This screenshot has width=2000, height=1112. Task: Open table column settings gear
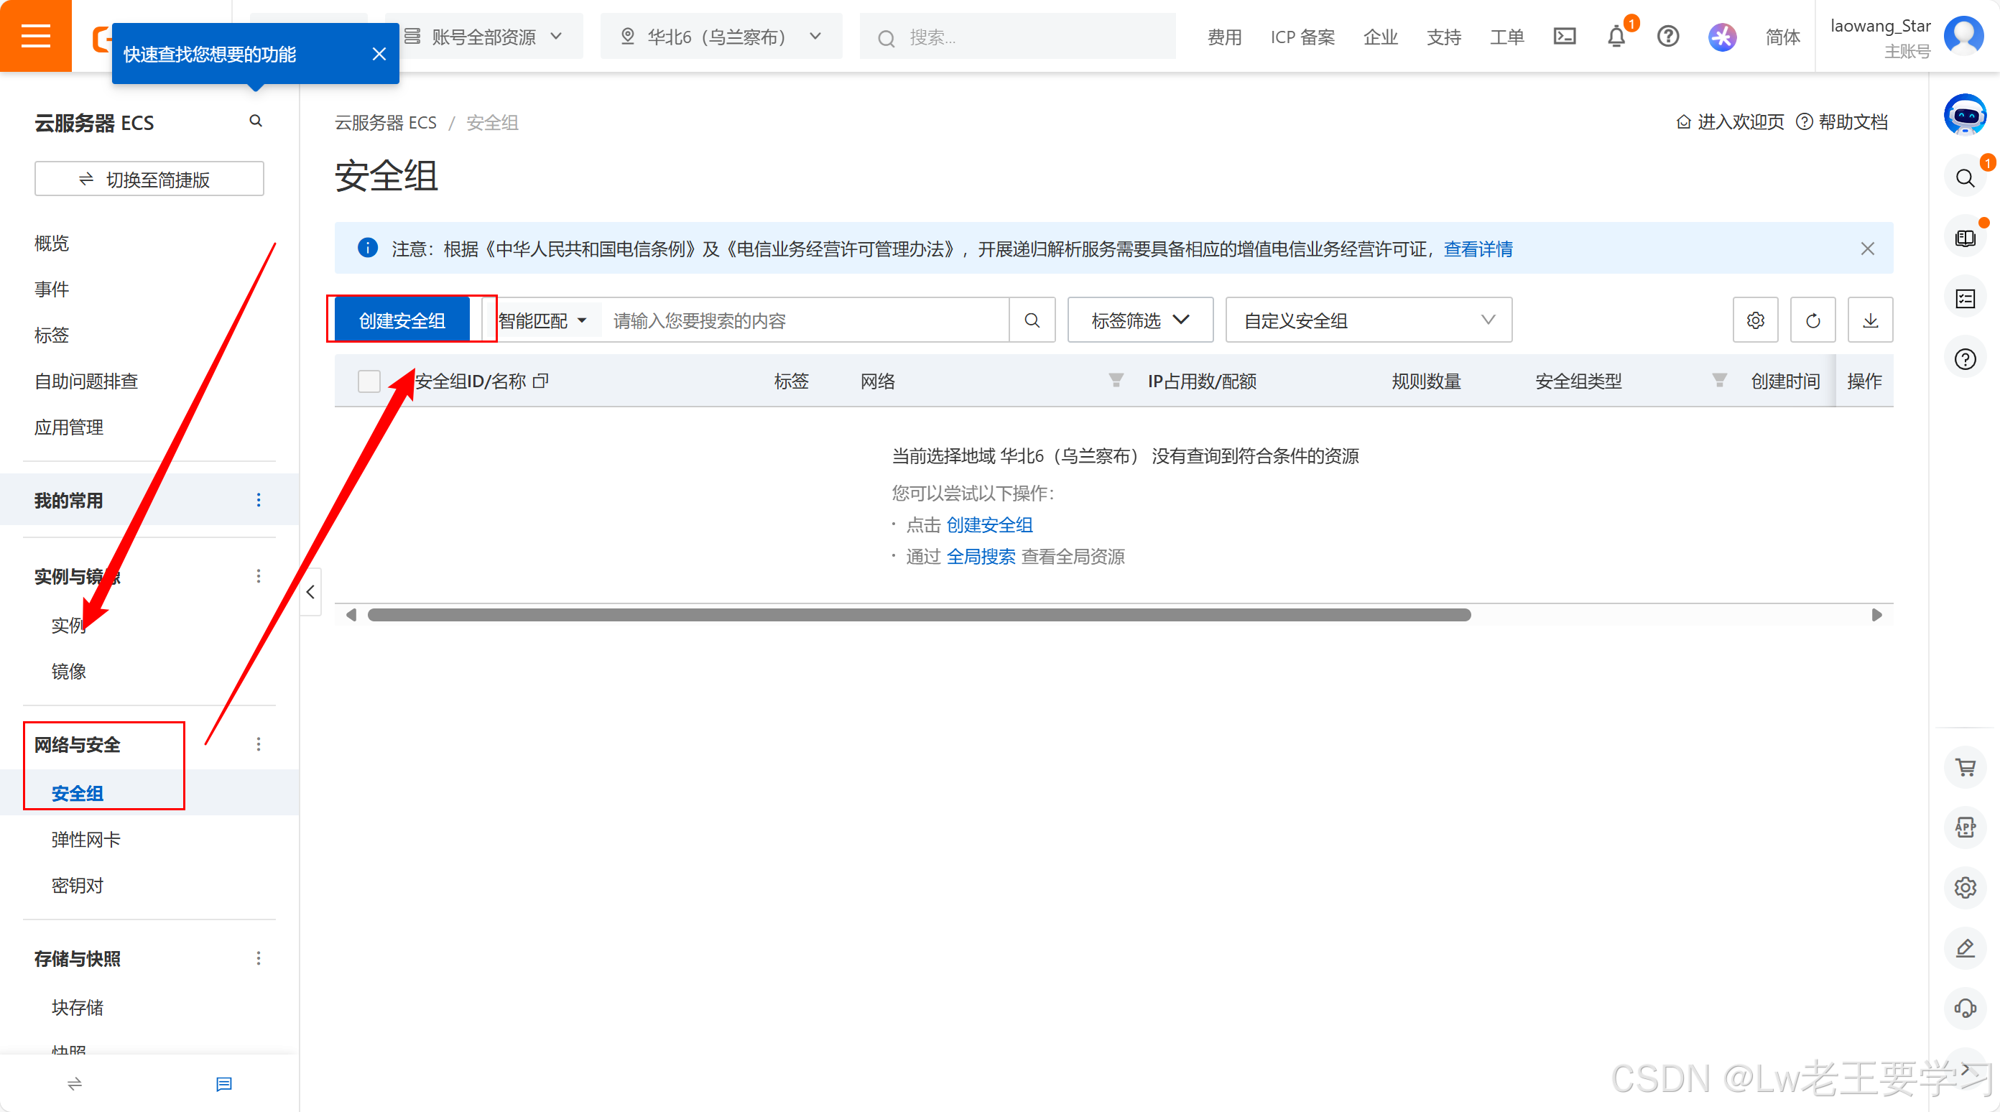(1756, 320)
